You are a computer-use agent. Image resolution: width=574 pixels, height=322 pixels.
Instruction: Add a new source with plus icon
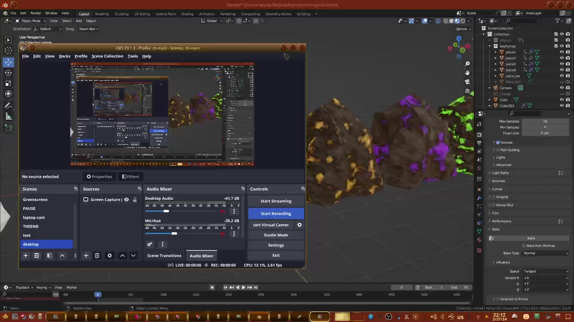86,256
